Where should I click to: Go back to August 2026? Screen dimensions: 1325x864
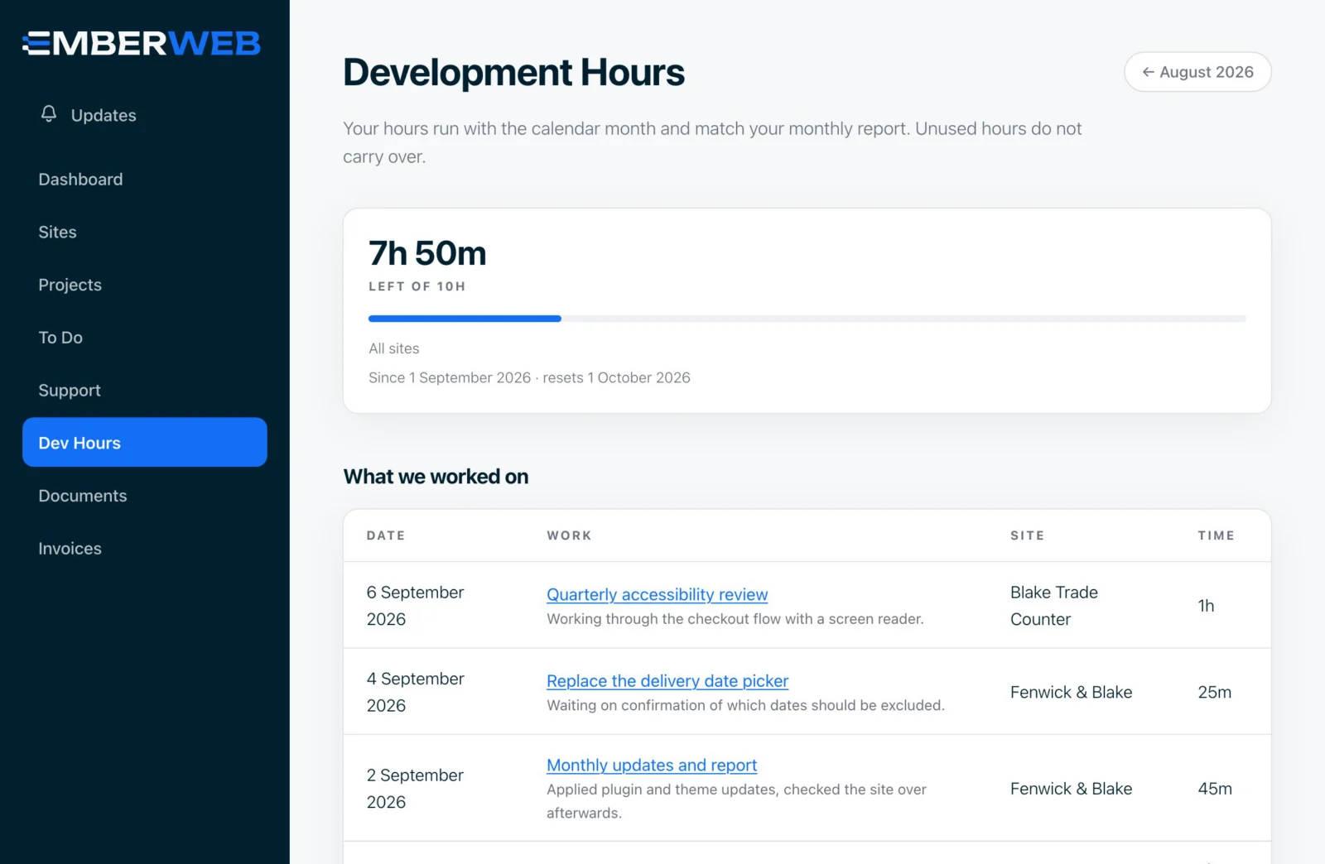(1197, 72)
